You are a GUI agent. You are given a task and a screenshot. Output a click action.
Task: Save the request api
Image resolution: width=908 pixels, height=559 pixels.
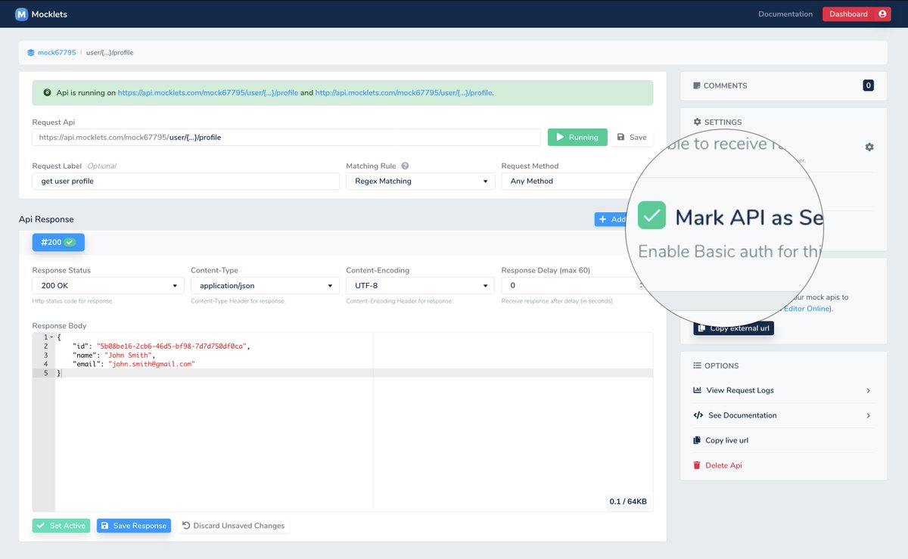pos(632,138)
